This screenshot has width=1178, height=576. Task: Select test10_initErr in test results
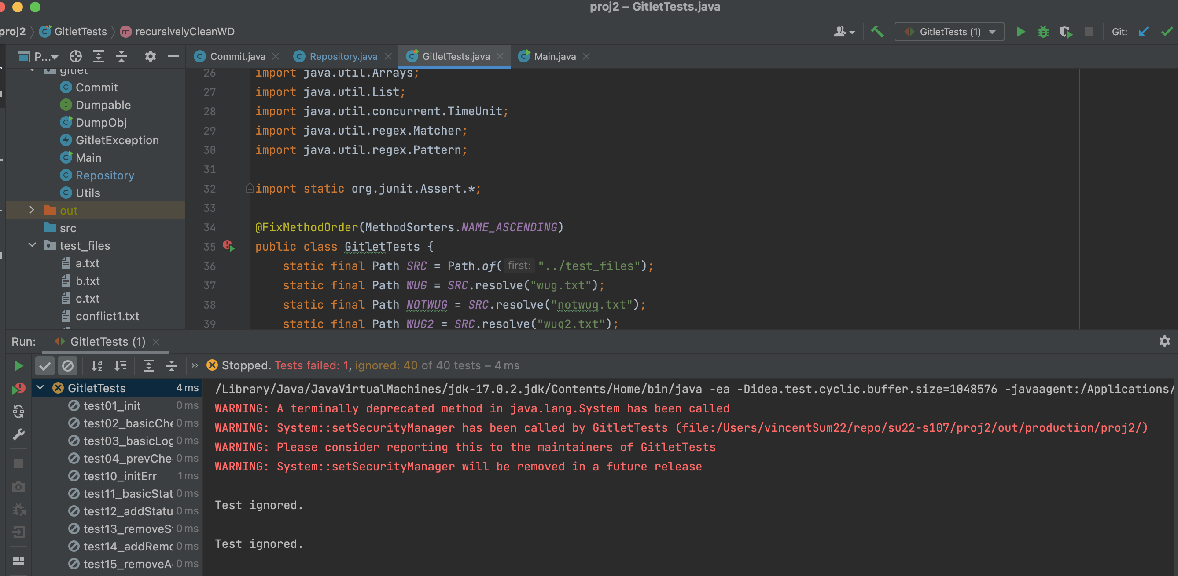(x=120, y=476)
